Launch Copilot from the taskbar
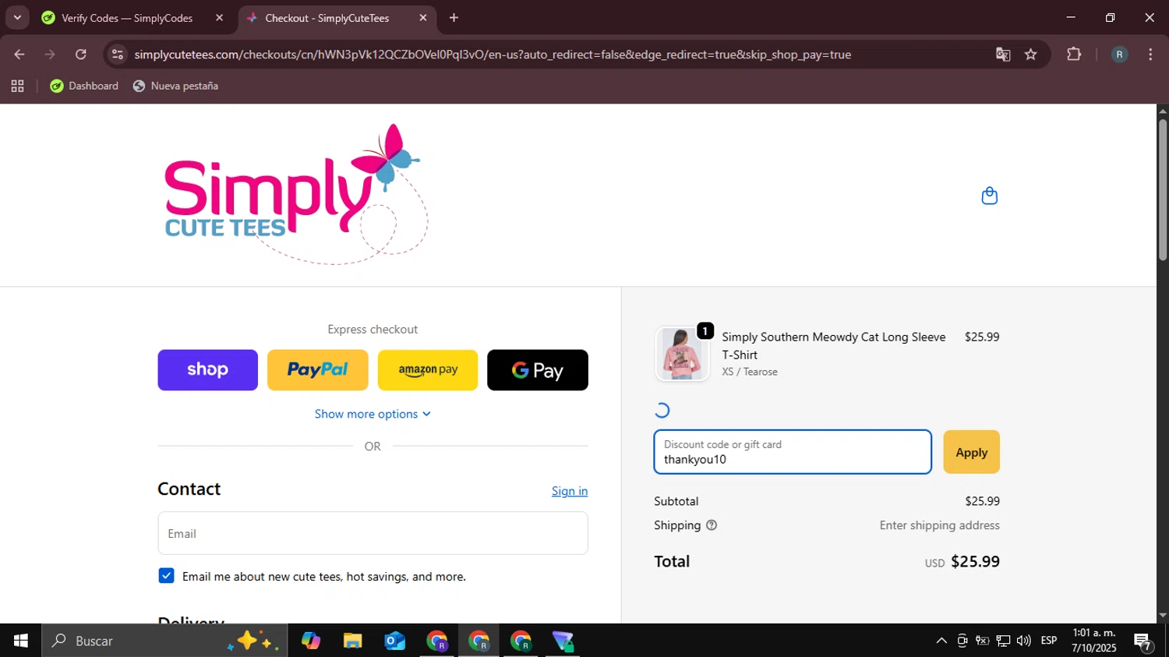Screen dimensions: 1169x657 tap(311, 641)
